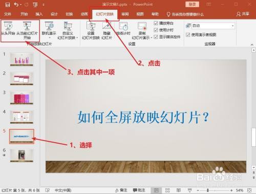Open the Help (帮助) tab
Screen dimensions: 256x194
pyautogui.click(x=155, y=14)
